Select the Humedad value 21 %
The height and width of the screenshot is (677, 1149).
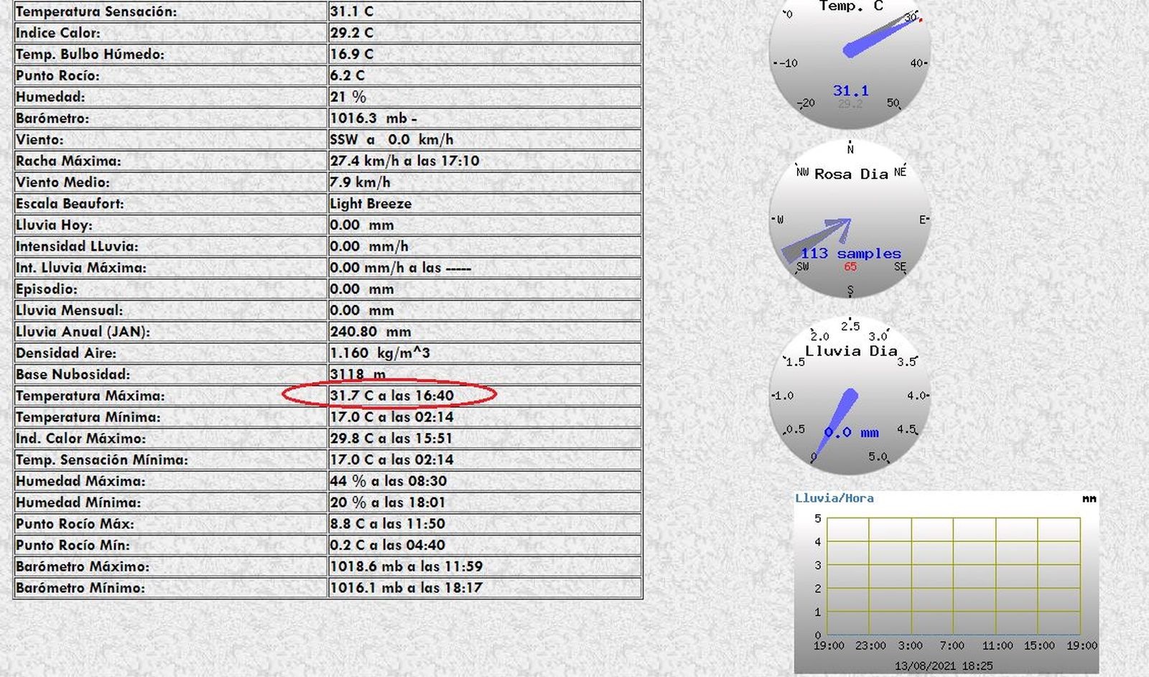pyautogui.click(x=348, y=97)
